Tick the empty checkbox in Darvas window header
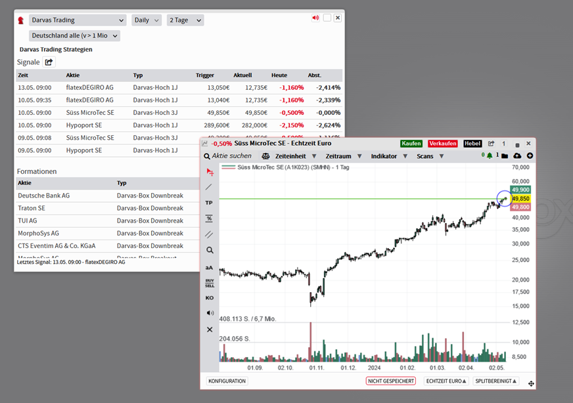The height and width of the screenshot is (403, 573). [327, 18]
